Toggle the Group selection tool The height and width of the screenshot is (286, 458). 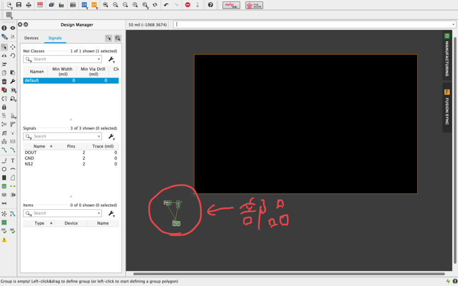point(4,46)
